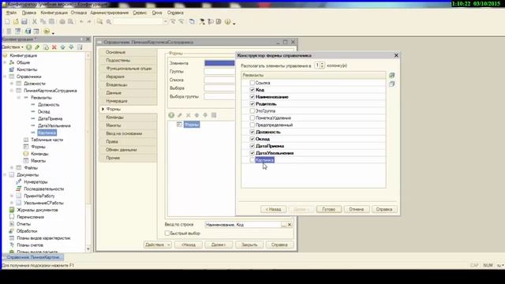Click the Check all attributes icon in the constructor

click(x=391, y=76)
